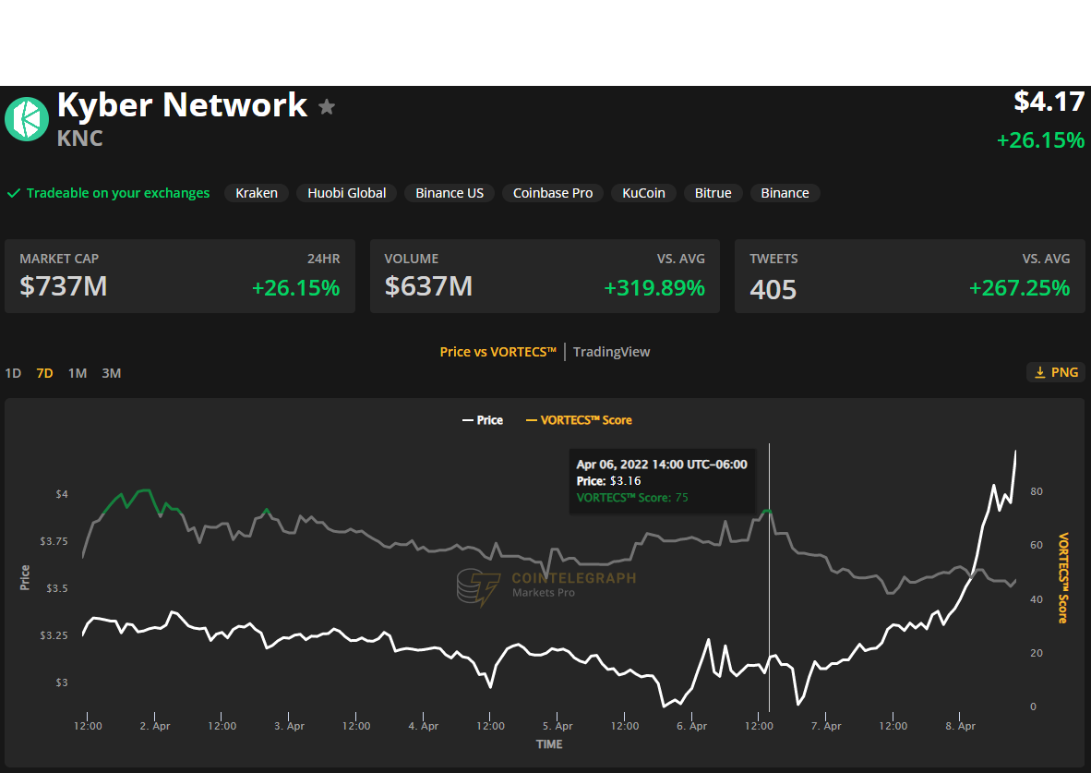Switch chart range to 3M
Image resolution: width=1091 pixels, height=773 pixels.
pyautogui.click(x=112, y=373)
